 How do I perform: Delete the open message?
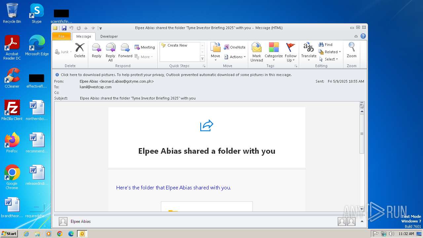80,51
